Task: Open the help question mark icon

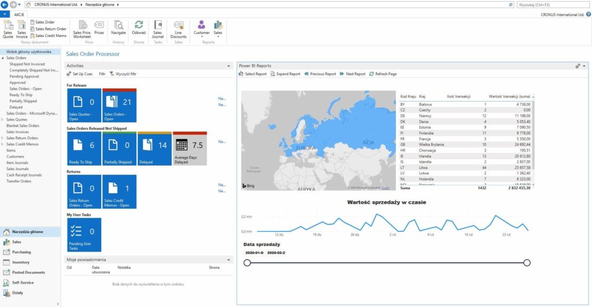Action: click(588, 14)
